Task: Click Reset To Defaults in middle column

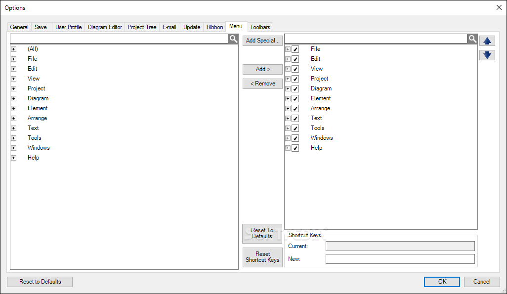Action: coord(262,234)
